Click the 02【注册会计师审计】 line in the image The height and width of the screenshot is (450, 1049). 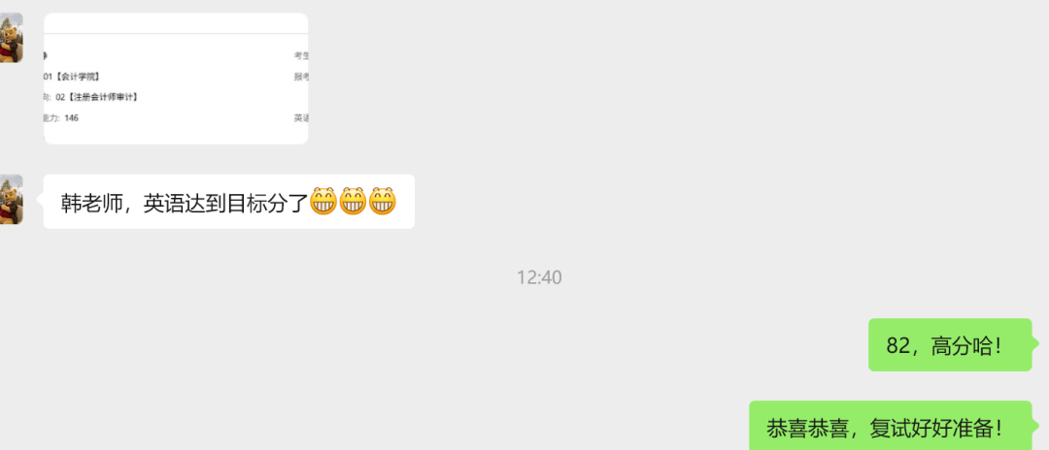96,98
